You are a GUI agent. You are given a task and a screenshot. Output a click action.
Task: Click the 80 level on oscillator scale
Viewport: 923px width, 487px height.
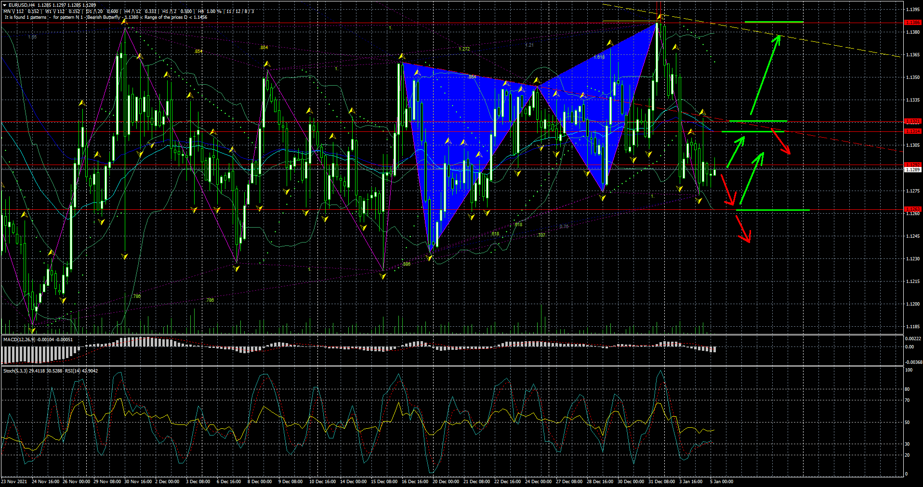[x=907, y=389]
